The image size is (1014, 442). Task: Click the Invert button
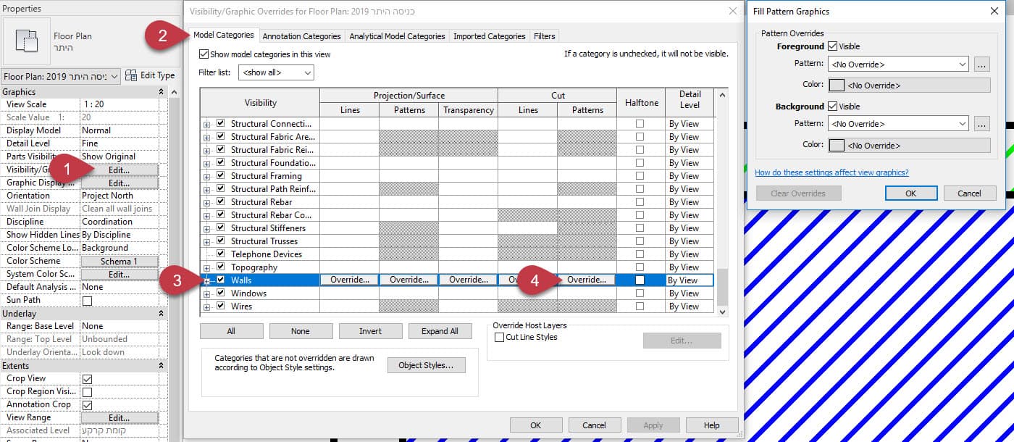370,331
